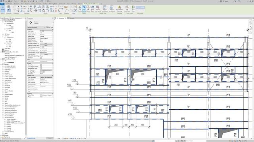Screen dimensions: 254x142
Task: Collapse the Extents properties group
Action: tap(53, 63)
